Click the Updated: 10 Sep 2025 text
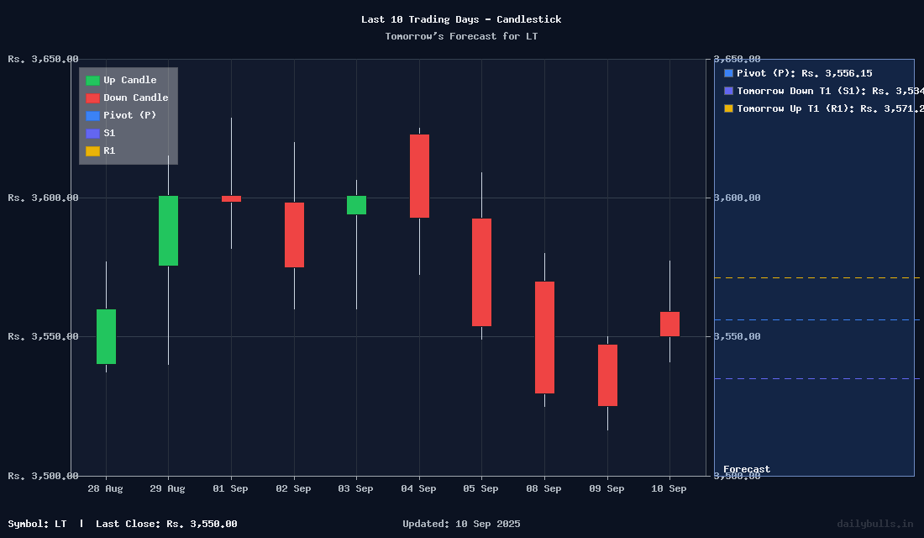 tap(461, 524)
